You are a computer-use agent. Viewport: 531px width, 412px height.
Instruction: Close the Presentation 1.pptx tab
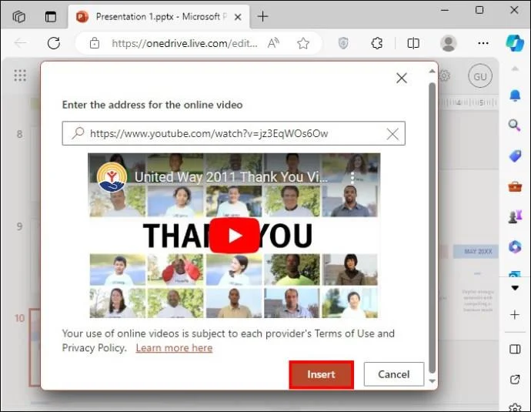click(238, 17)
